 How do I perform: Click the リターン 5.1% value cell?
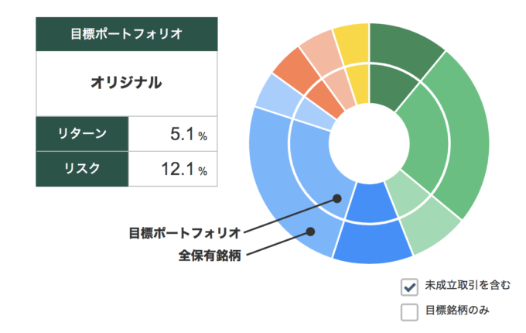tap(172, 134)
